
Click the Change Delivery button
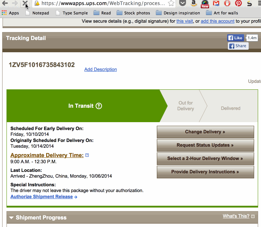[x=205, y=132]
